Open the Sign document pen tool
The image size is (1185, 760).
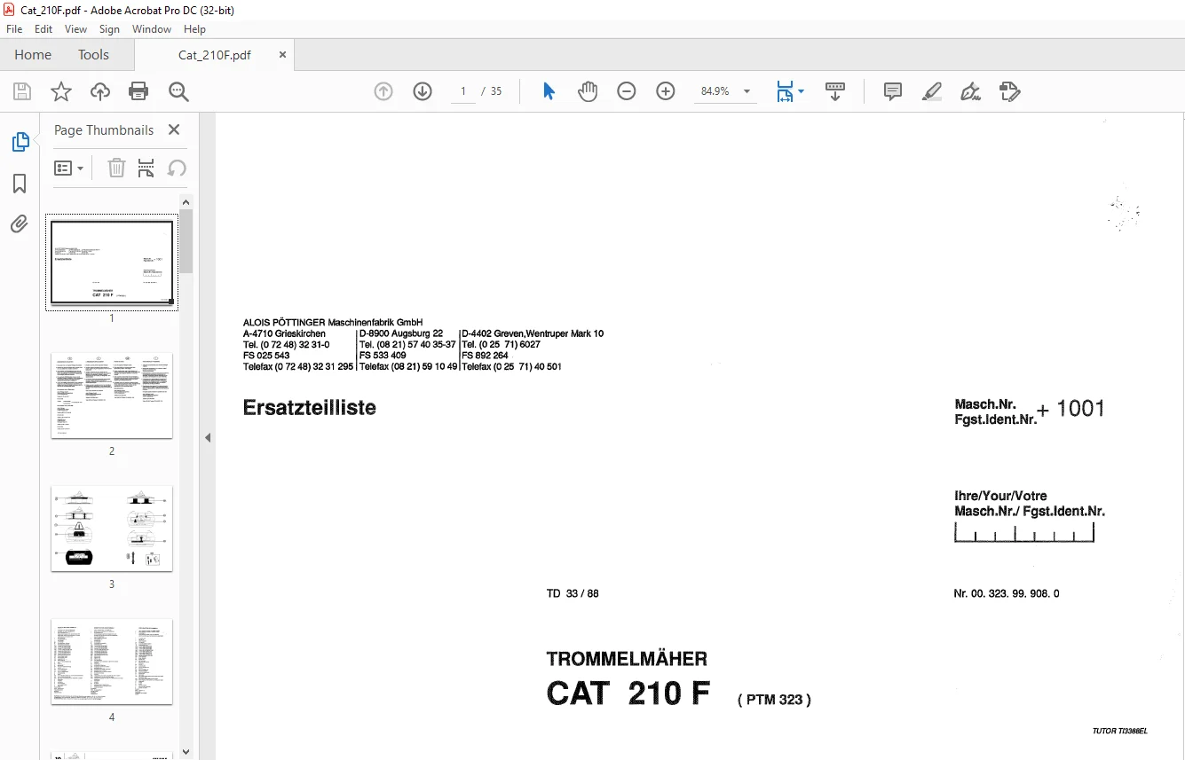click(970, 91)
